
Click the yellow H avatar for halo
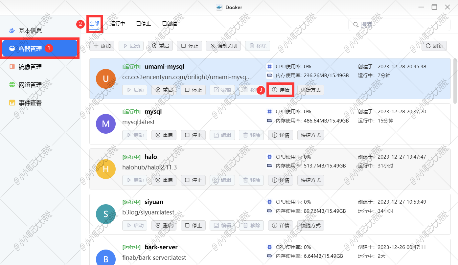pyautogui.click(x=106, y=169)
